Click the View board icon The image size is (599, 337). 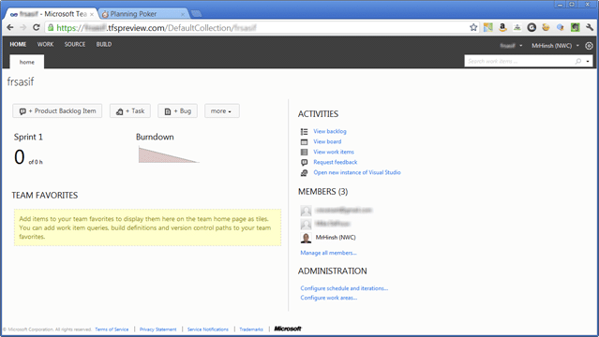[x=304, y=142]
